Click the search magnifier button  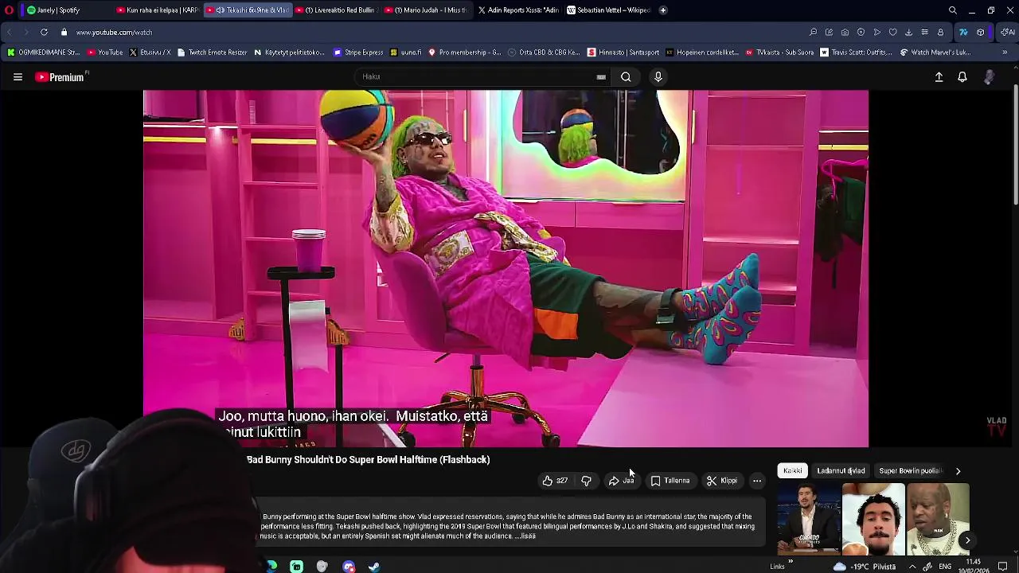click(x=626, y=77)
